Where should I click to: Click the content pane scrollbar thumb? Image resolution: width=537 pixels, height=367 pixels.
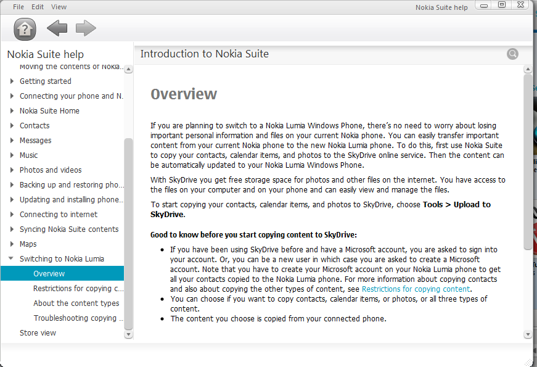point(528,162)
